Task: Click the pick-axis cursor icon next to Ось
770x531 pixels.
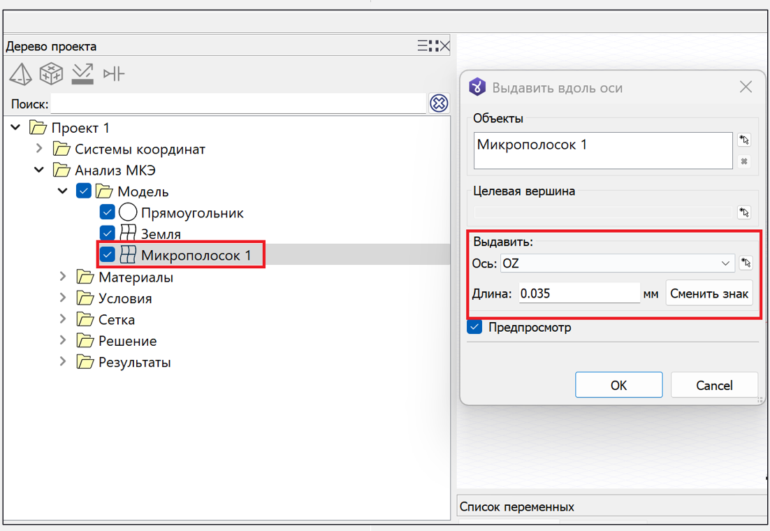Action: tap(746, 263)
